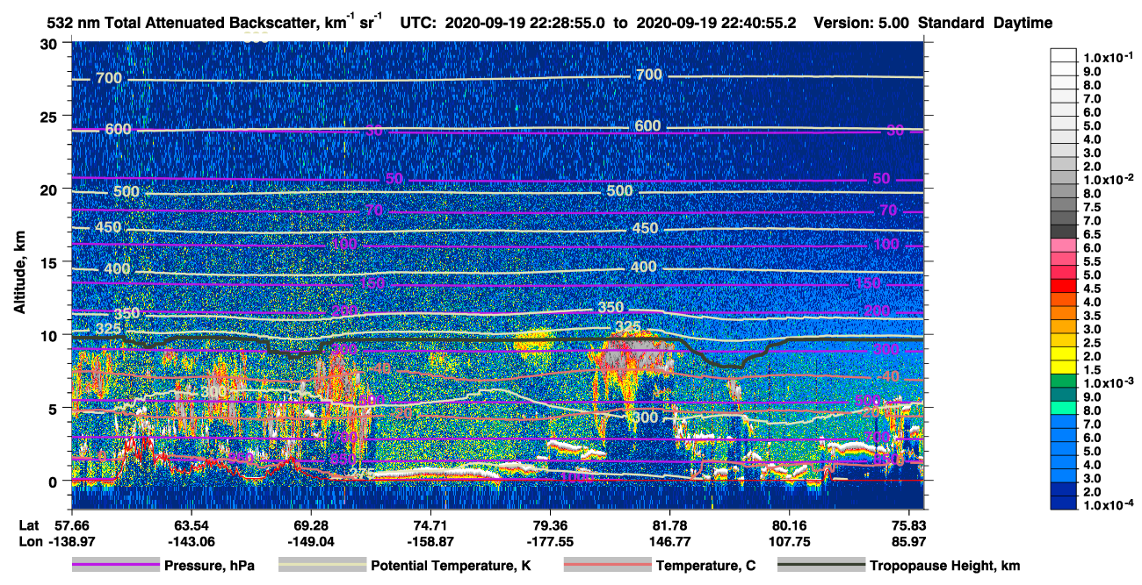Click longitude value -149.04
This screenshot has width=1142, height=585.
point(310,542)
